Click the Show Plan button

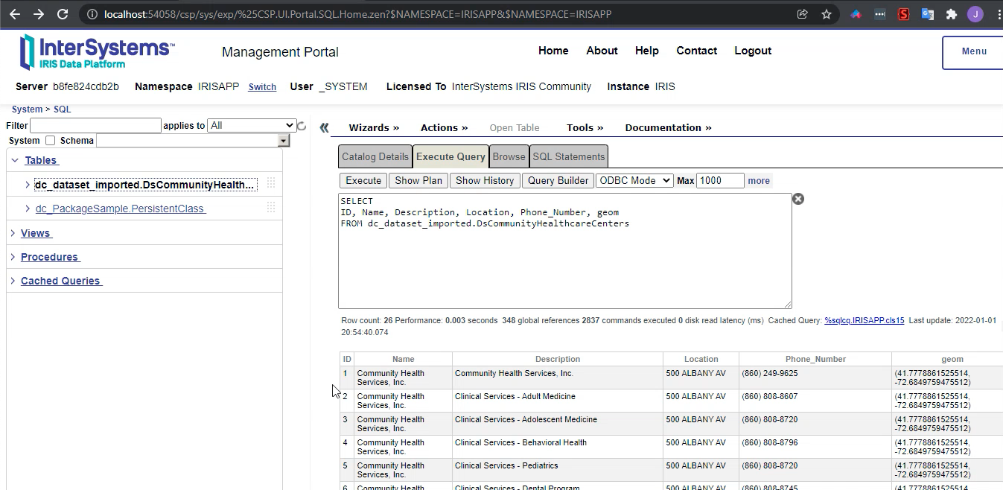tap(418, 180)
